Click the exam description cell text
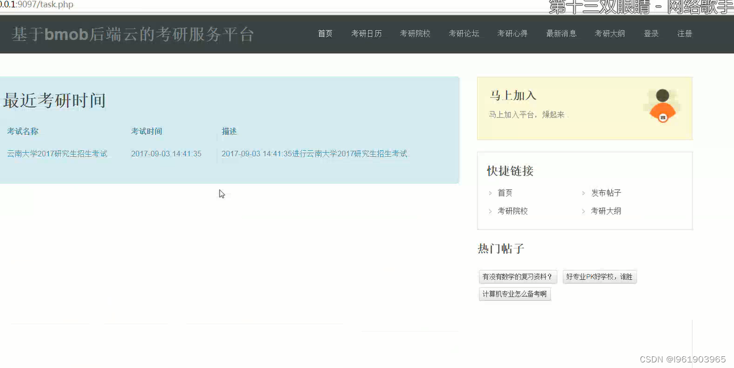 pos(314,153)
